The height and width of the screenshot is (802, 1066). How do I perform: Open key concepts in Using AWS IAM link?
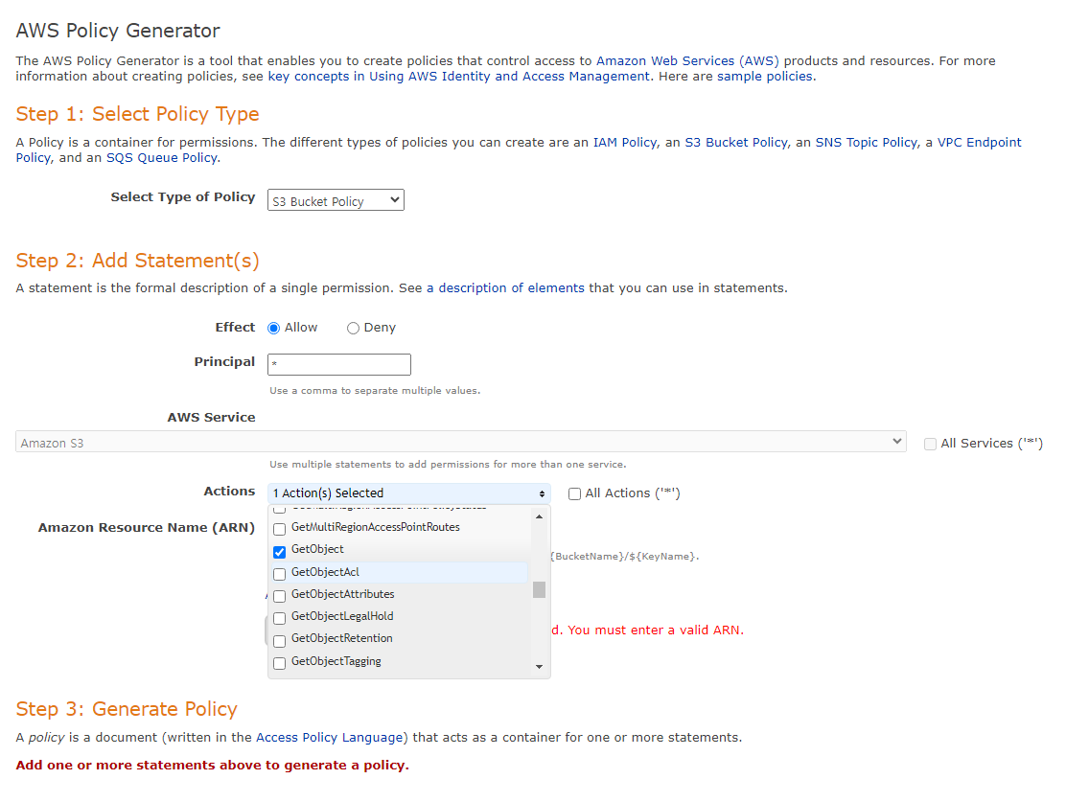(459, 76)
